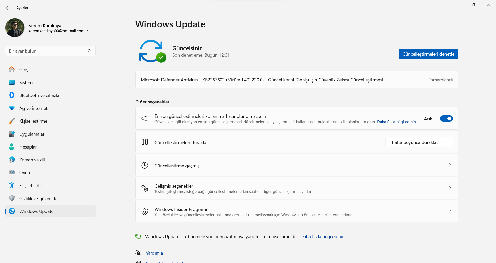Click the Ağ ve internet wifi icon
The image size is (496, 263).
(12, 108)
